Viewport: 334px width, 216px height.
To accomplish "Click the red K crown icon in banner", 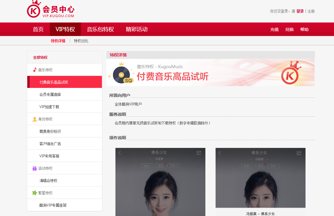I will 291,73.
